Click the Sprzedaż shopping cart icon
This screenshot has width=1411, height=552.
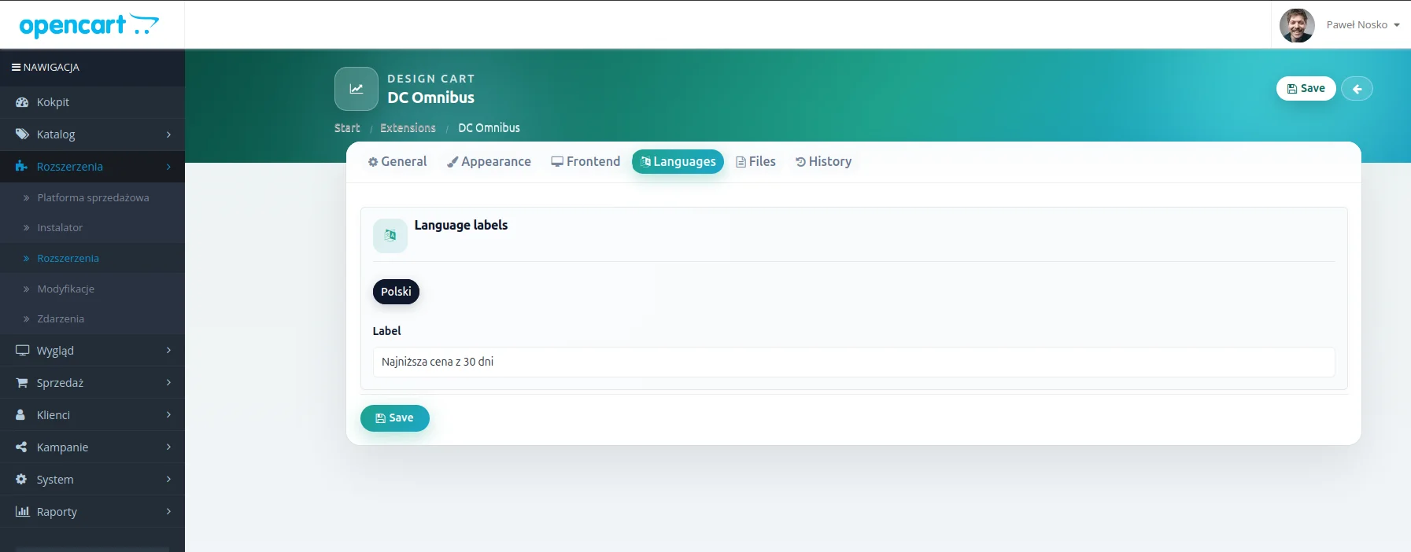(x=22, y=383)
